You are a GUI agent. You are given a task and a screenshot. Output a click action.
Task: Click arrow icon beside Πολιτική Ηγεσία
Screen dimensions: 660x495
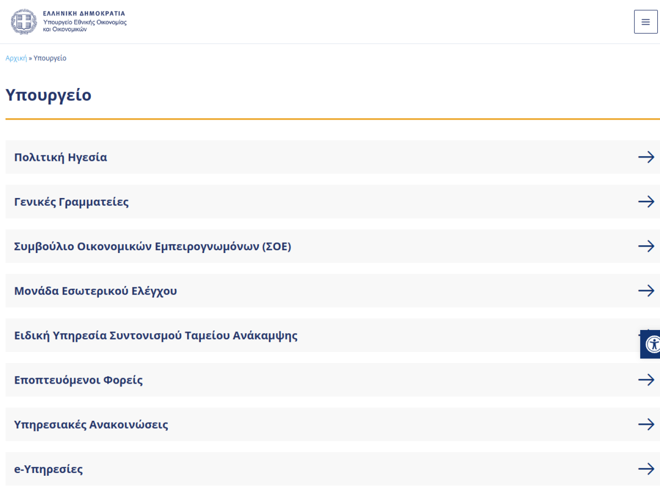(646, 157)
